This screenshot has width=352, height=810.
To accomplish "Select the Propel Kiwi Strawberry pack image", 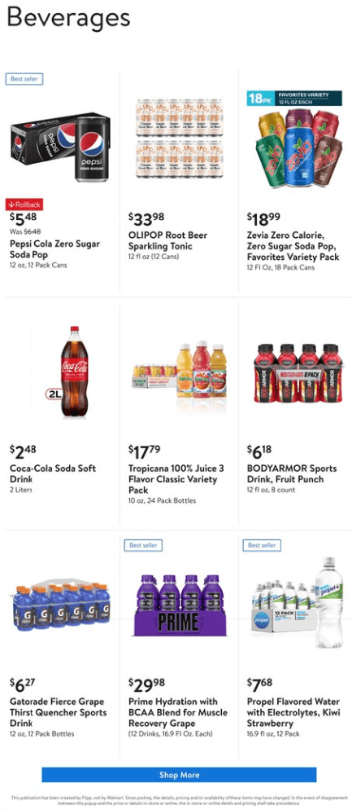I will point(298,602).
